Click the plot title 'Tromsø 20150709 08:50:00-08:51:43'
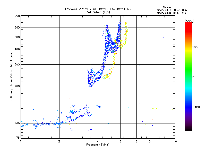 (98, 9)
